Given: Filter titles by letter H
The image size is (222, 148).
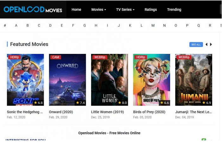Looking at the screenshot, I should [96, 25].
